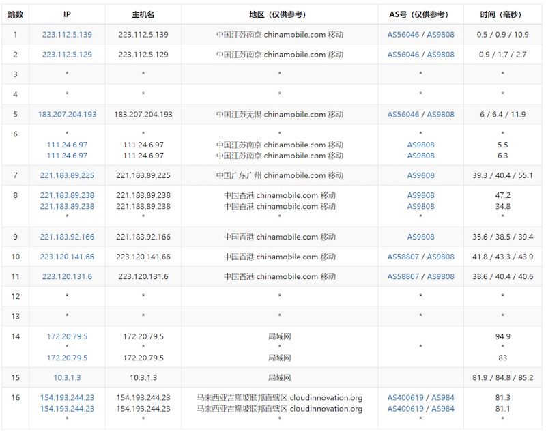
Task: Open AS56046 link in hop 5 row
Action: point(403,115)
